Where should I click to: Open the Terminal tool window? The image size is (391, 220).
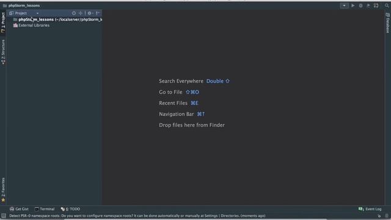(x=45, y=209)
